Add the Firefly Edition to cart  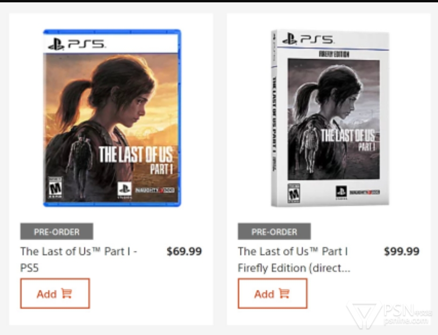(x=273, y=293)
